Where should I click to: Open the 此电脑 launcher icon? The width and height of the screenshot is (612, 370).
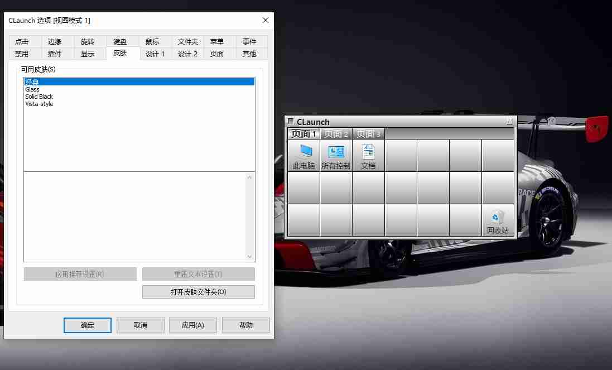[303, 156]
